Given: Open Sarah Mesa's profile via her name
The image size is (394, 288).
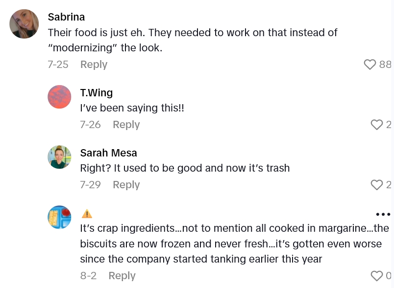Looking at the screenshot, I should point(108,153).
